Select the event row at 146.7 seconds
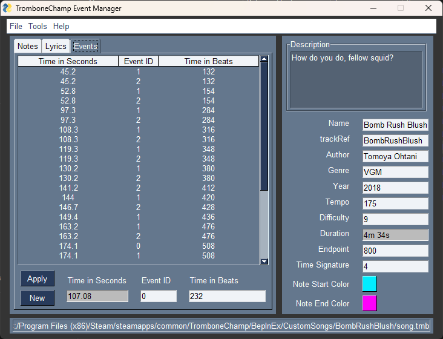Viewport: 443px width, 339px height. click(138, 207)
